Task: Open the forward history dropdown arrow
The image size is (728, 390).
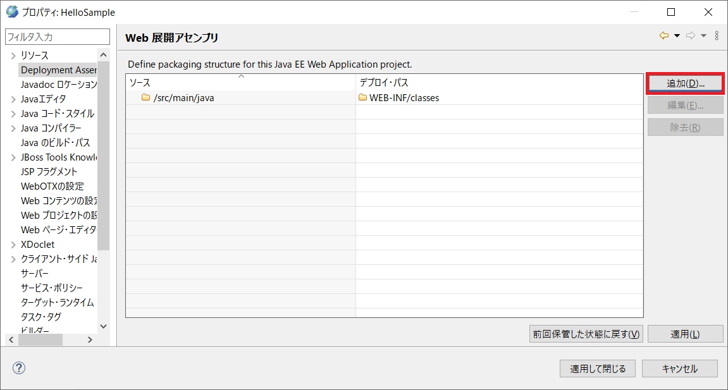Action: [x=703, y=36]
